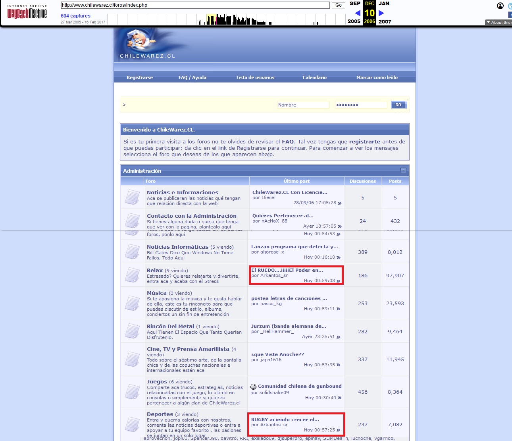Image resolution: width=512 pixels, height=441 pixels.
Task: Jump to JAN next month capture
Action: pyautogui.click(x=384, y=4)
